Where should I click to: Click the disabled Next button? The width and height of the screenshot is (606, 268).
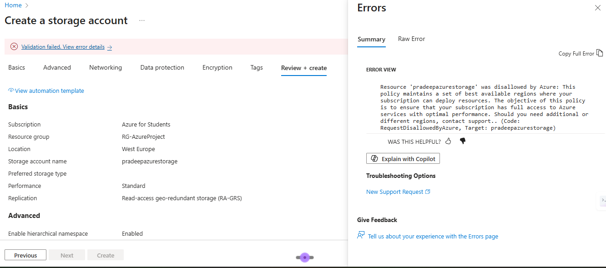pyautogui.click(x=67, y=255)
